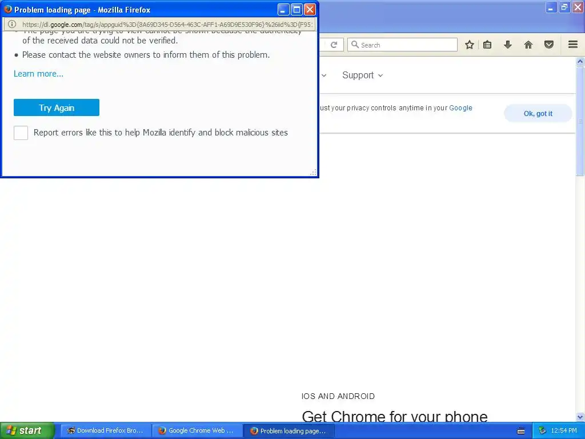Close the background Firefox window

point(578,7)
